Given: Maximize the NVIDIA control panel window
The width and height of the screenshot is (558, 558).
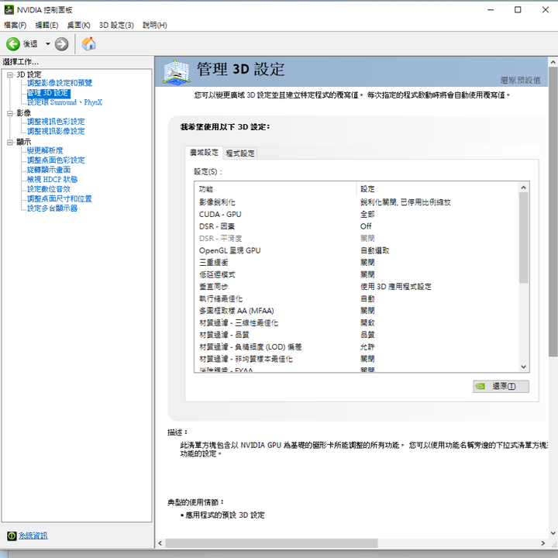Looking at the screenshot, I should click(x=518, y=10).
